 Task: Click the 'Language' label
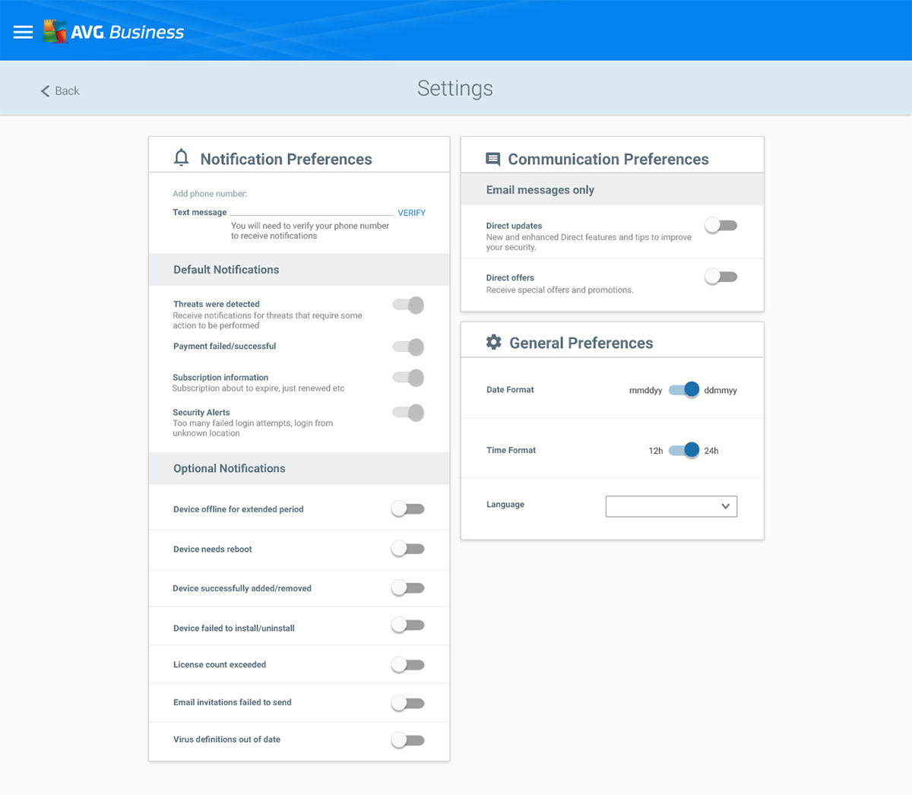tap(505, 505)
